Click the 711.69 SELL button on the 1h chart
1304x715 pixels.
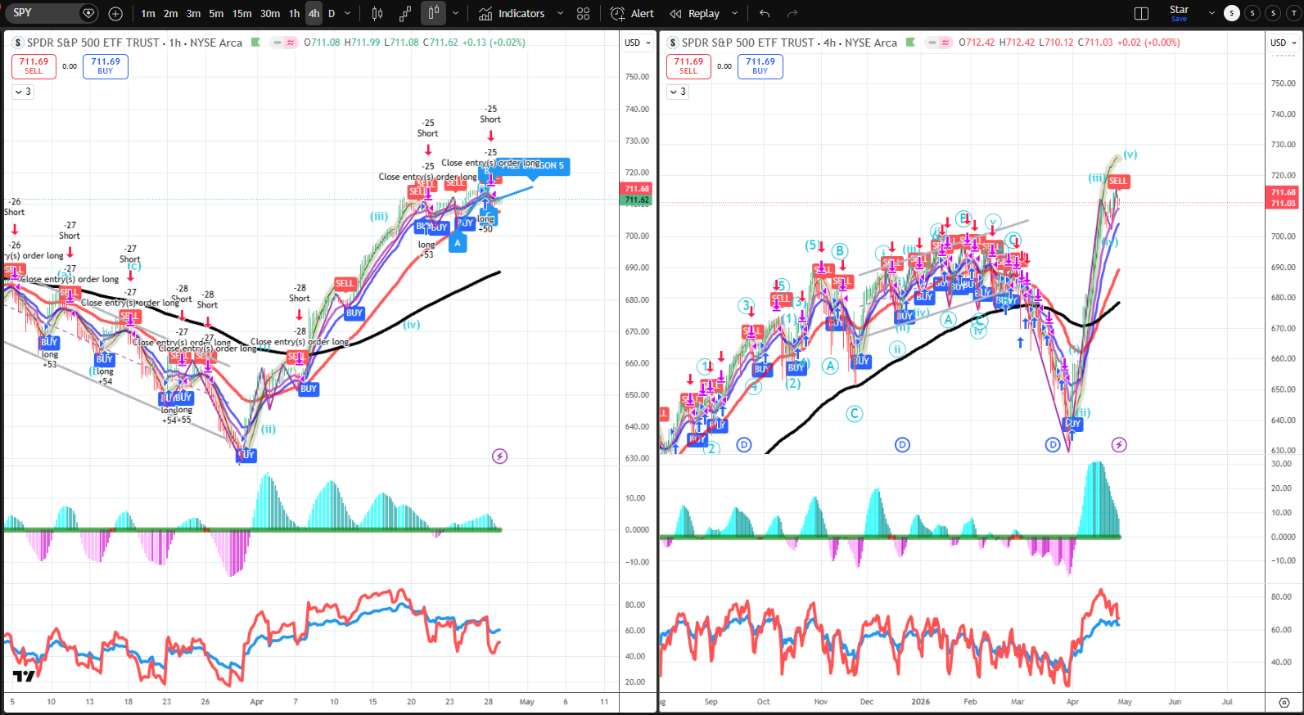click(34, 66)
